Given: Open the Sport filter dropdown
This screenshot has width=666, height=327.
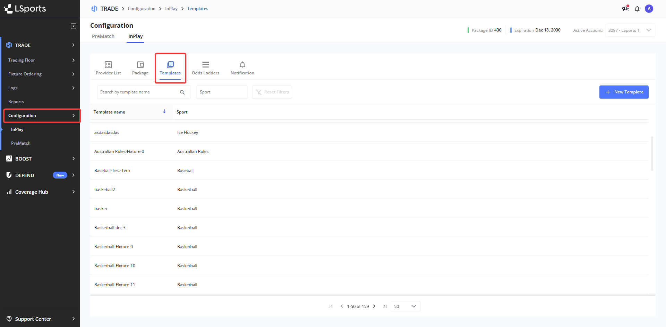Looking at the screenshot, I should [x=222, y=92].
